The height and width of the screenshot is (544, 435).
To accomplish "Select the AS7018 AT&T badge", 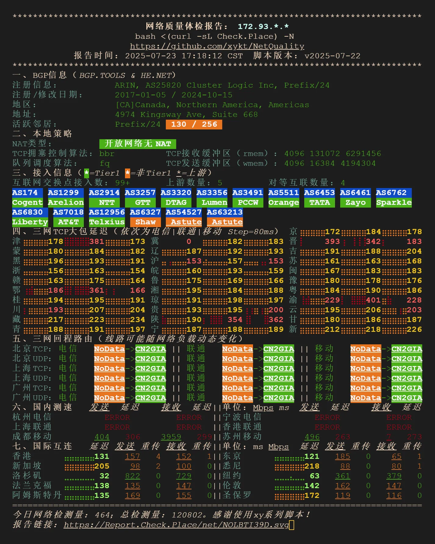I will pyautogui.click(x=68, y=217).
